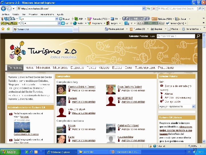206x155 pixels.
Task: Go back with the browser Back arrow
Action: click(x=3, y=9)
